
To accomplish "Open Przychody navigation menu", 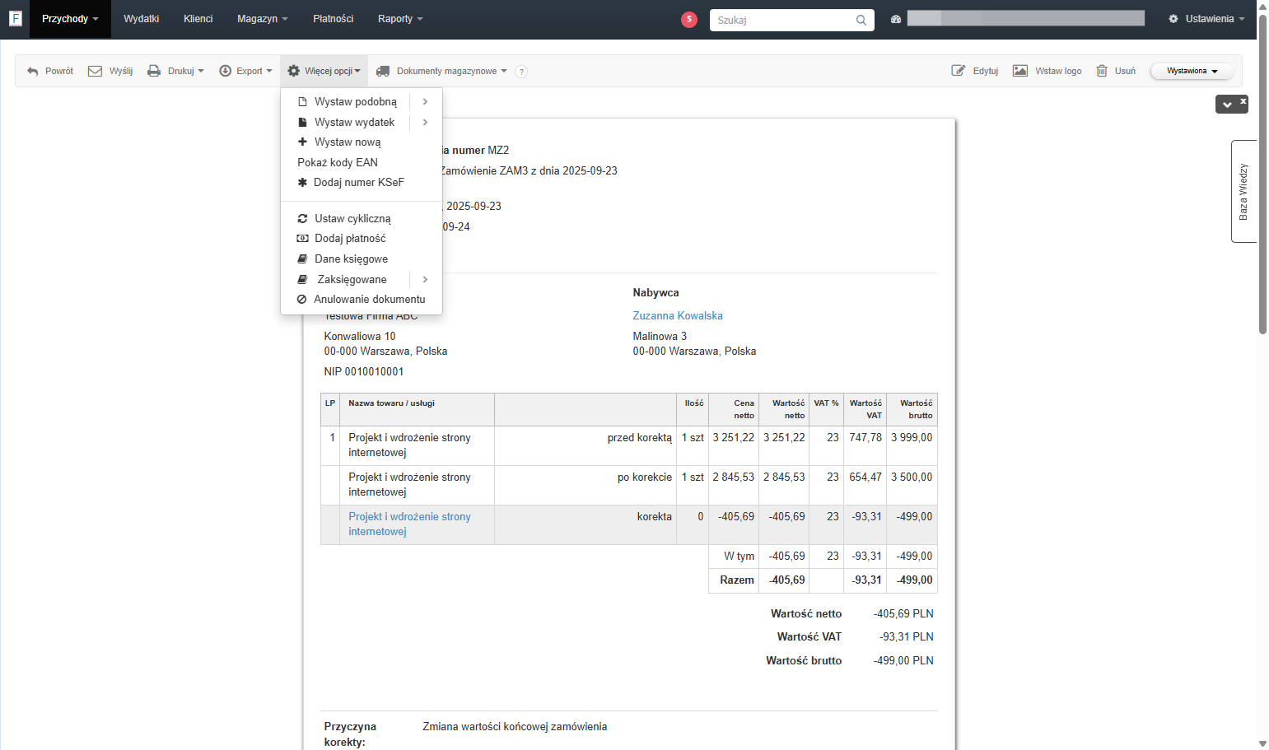I will coord(70,19).
